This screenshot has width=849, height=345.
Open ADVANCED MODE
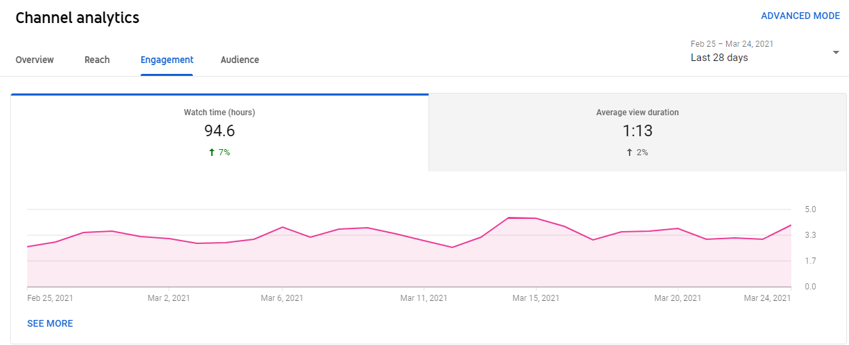pos(800,16)
